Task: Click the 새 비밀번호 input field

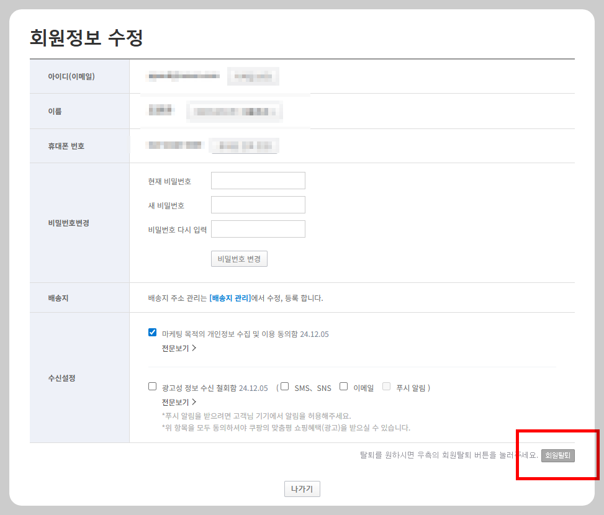Action: coord(258,204)
